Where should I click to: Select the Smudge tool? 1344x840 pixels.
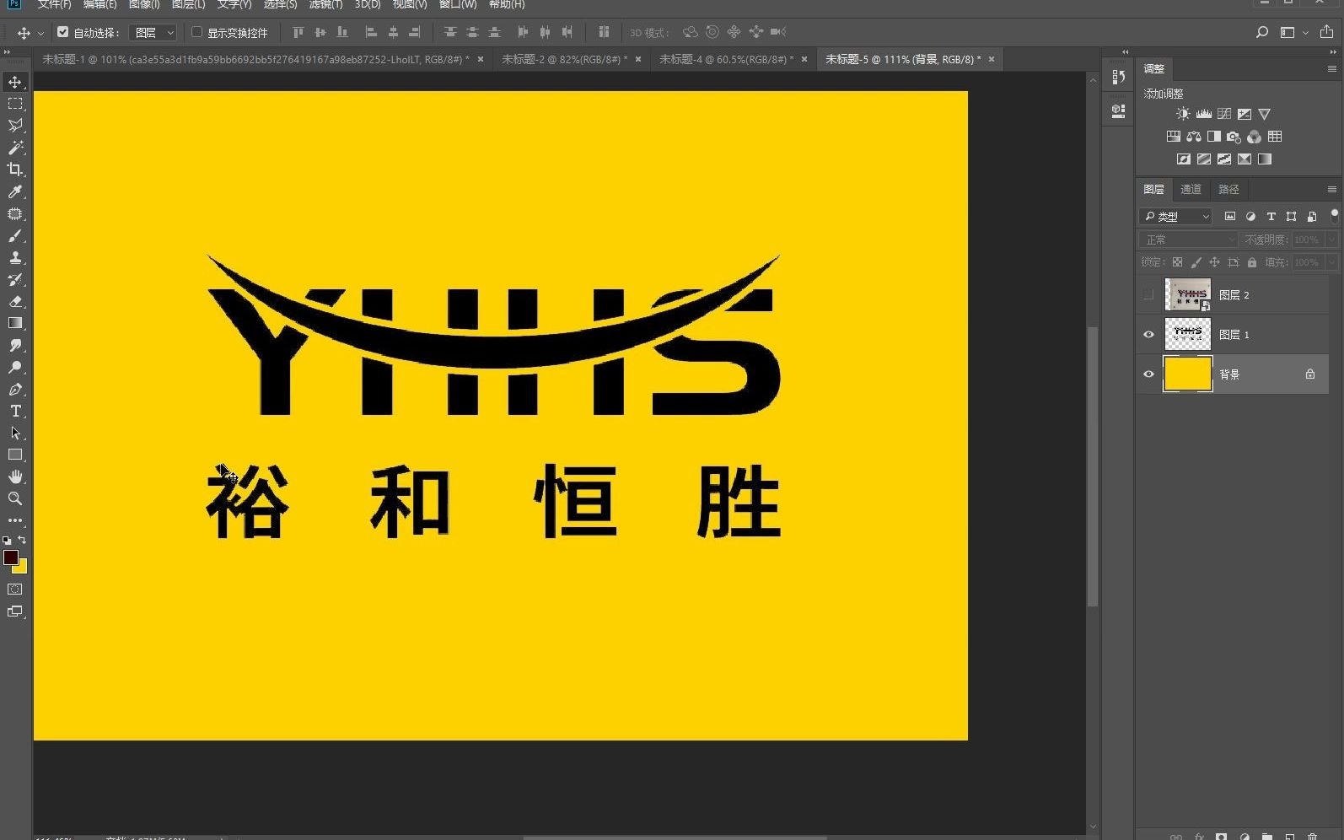[15, 345]
